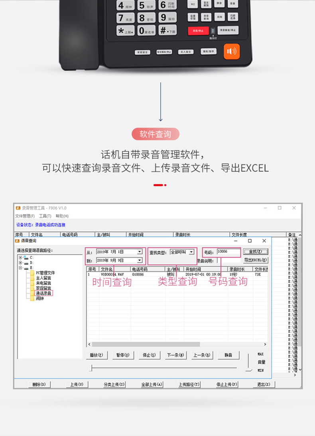Select the C: drive icon in tree
Image resolution: width=315 pixels, height=436 pixels.
[x=26, y=257]
